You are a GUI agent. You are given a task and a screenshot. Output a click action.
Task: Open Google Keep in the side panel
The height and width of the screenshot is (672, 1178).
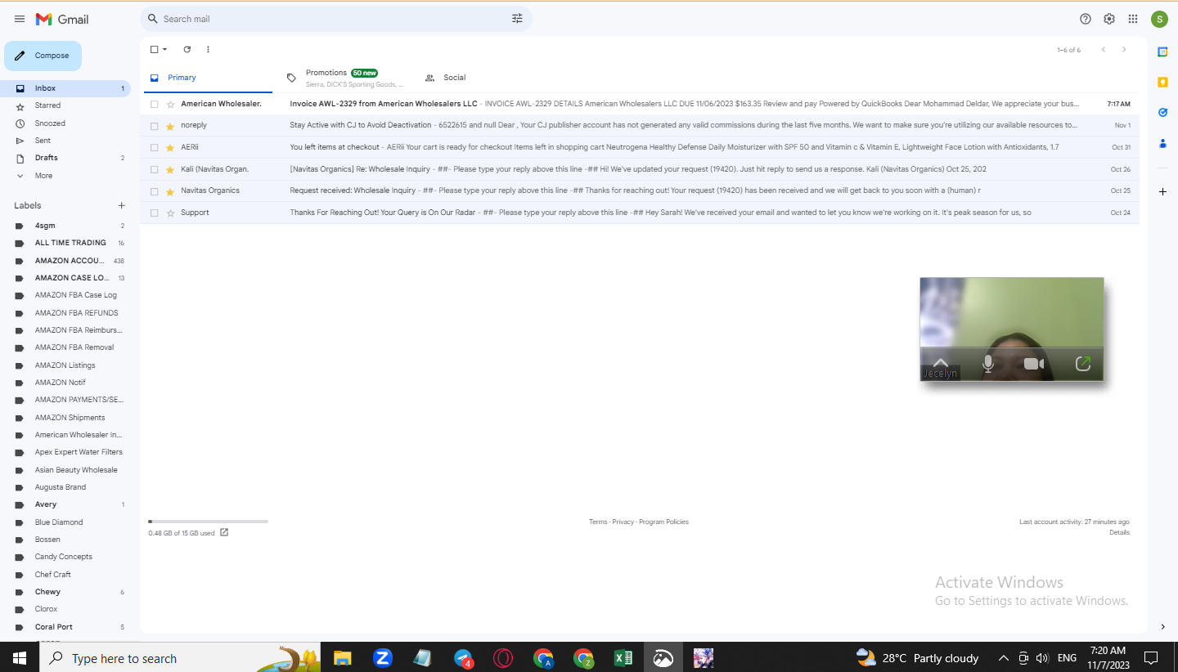point(1162,82)
